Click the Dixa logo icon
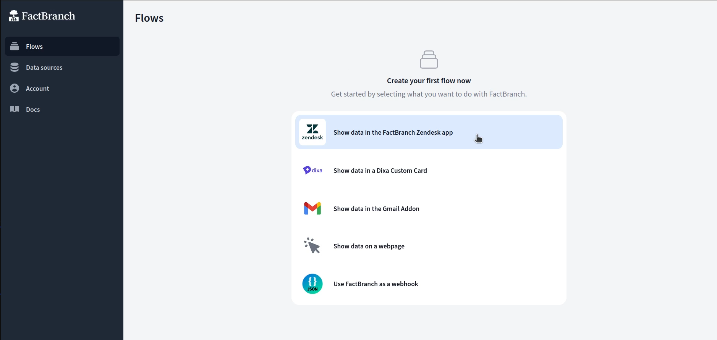The height and width of the screenshot is (340, 717). pyautogui.click(x=312, y=170)
